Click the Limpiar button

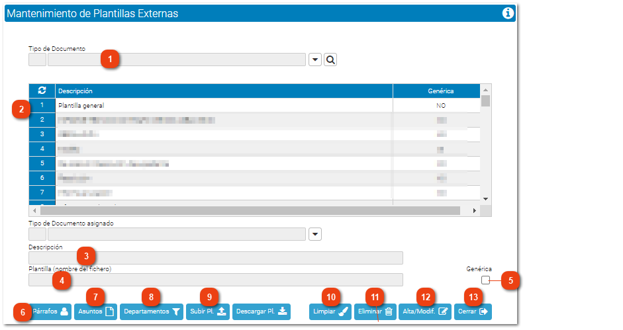(330, 311)
